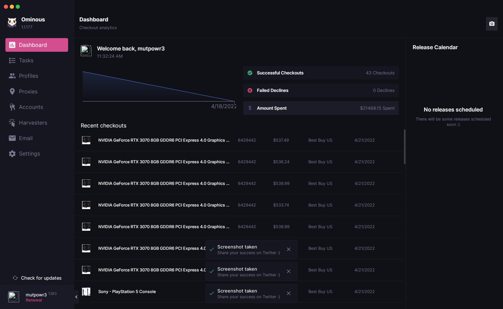Click the Settings gear icon
This screenshot has width=503, height=309.
(12, 154)
